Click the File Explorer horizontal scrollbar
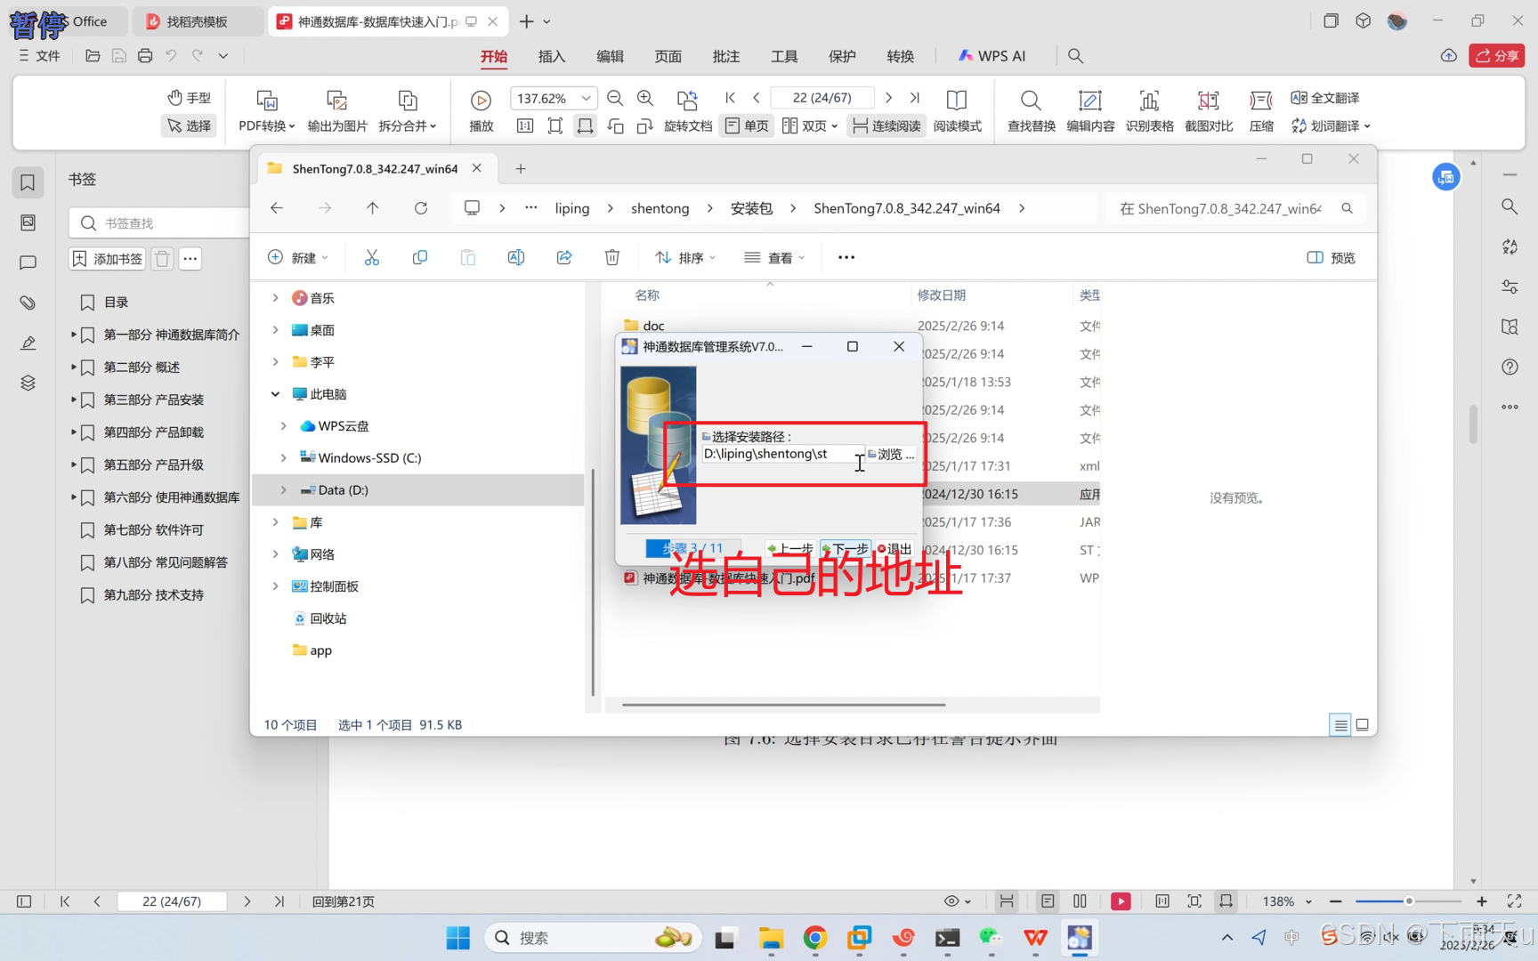This screenshot has width=1538, height=961. (x=783, y=705)
